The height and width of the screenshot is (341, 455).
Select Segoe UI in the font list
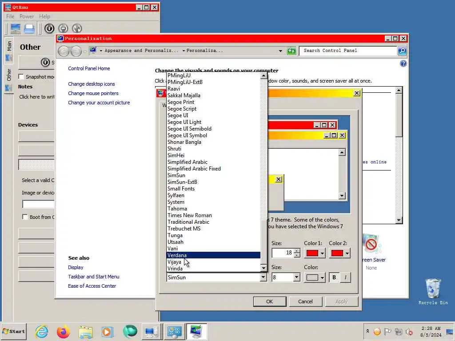(x=214, y=115)
